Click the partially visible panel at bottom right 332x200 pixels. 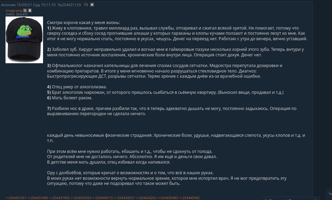289,199
